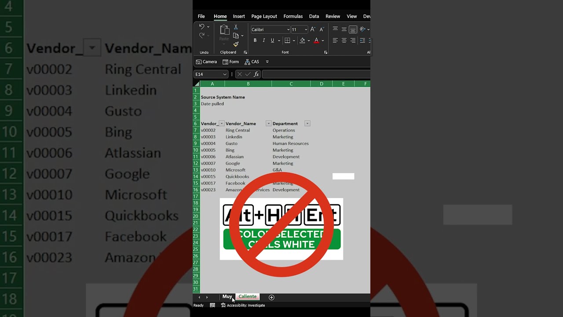Switch to the View ribbon tab
The width and height of the screenshot is (563, 317).
click(352, 16)
